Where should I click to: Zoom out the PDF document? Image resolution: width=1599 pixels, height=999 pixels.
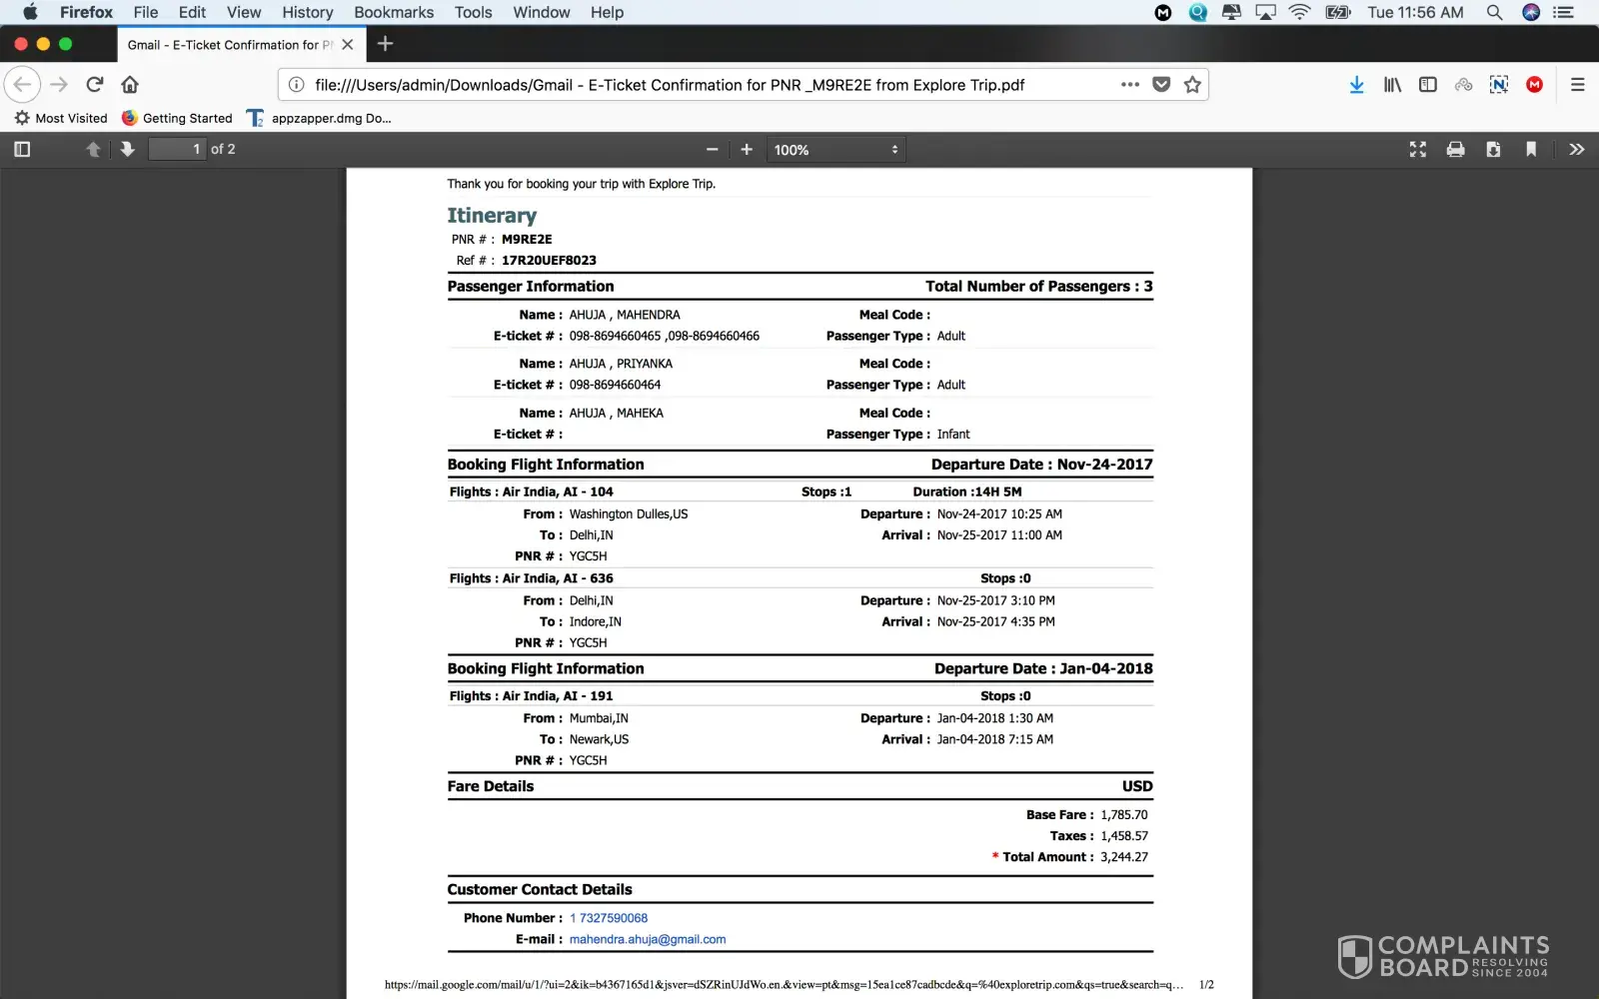pyautogui.click(x=712, y=150)
